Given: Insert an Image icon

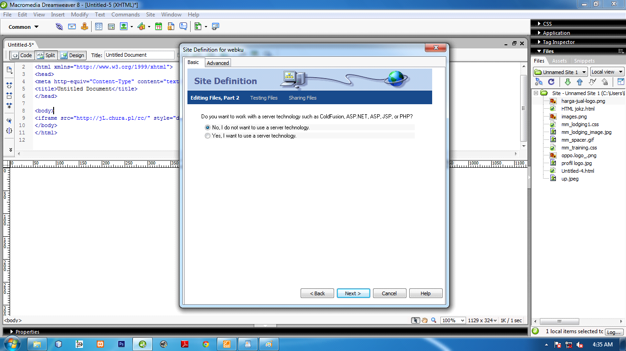Looking at the screenshot, I should [x=124, y=27].
